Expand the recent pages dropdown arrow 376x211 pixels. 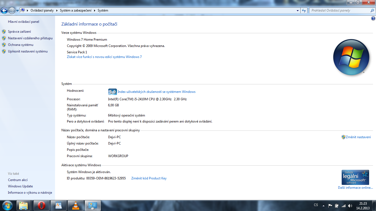click(x=18, y=11)
